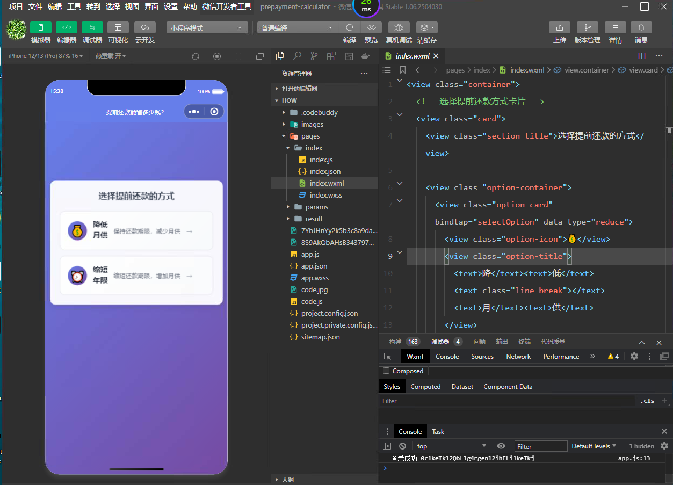
Task: Open the extensions icon in sidebar
Action: (x=331, y=56)
